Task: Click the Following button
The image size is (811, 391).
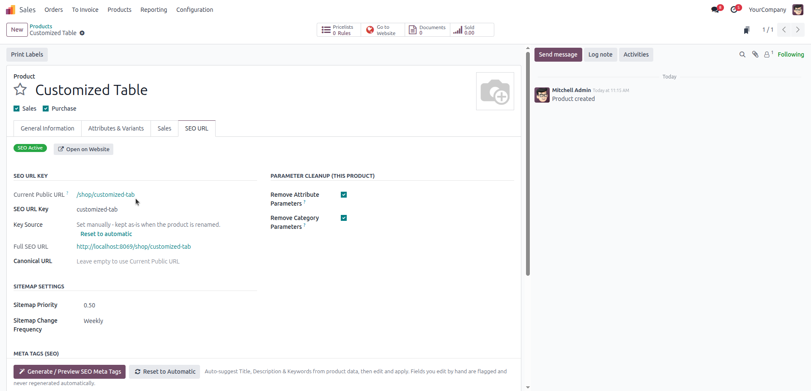Action: [x=791, y=54]
